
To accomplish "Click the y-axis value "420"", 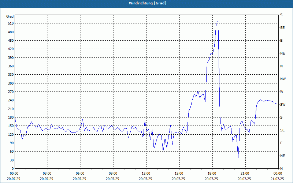I will (11, 49).
